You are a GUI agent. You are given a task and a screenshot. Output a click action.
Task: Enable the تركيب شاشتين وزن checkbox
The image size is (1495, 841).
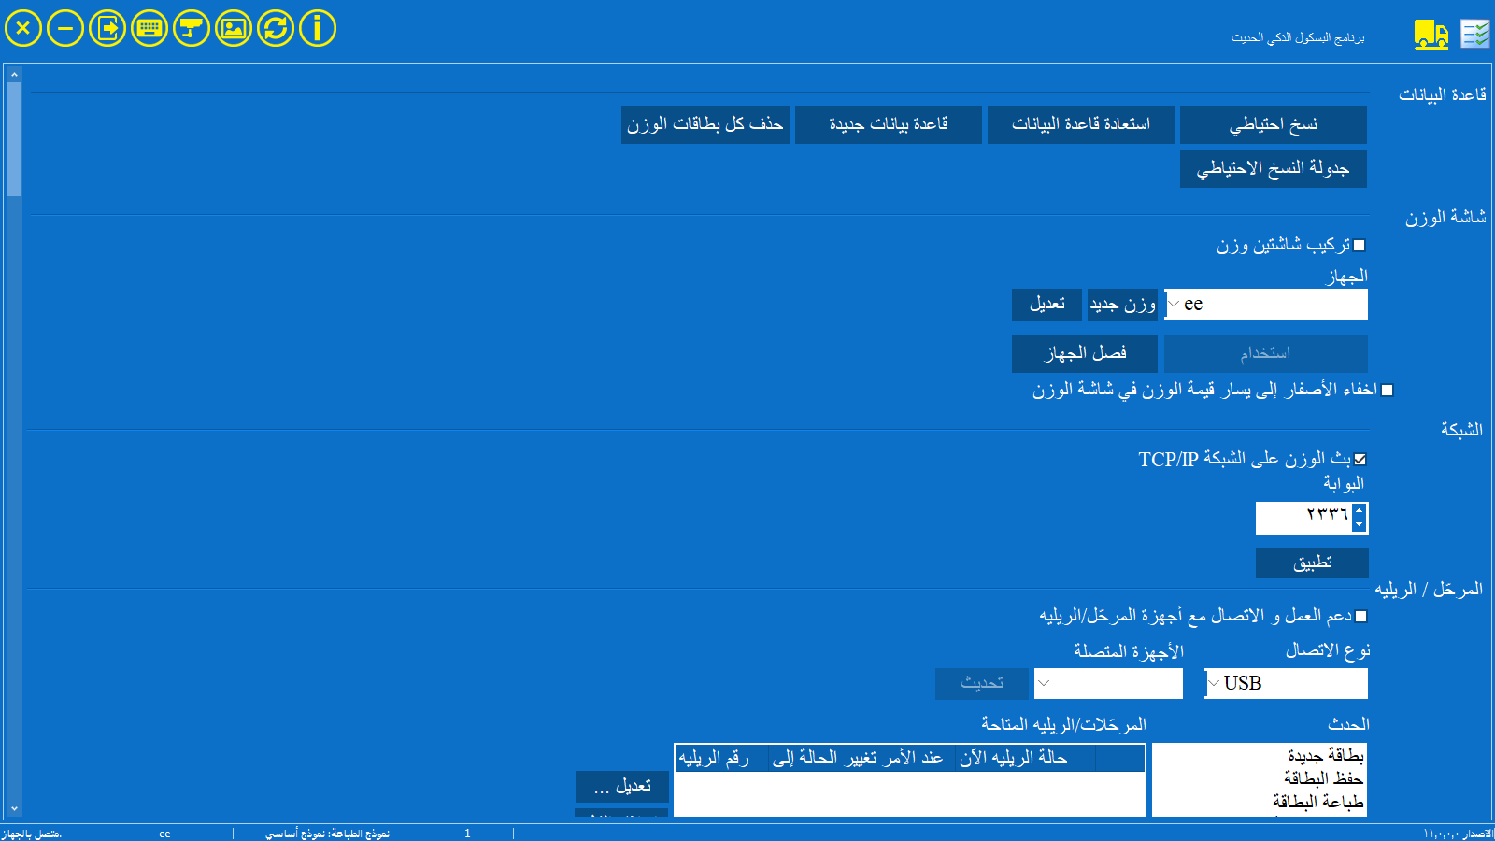[1360, 246]
